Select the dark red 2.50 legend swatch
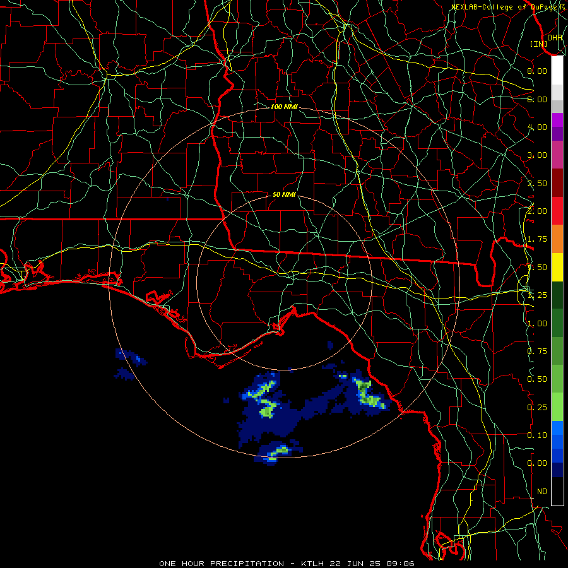The width and height of the screenshot is (568, 568). click(557, 183)
